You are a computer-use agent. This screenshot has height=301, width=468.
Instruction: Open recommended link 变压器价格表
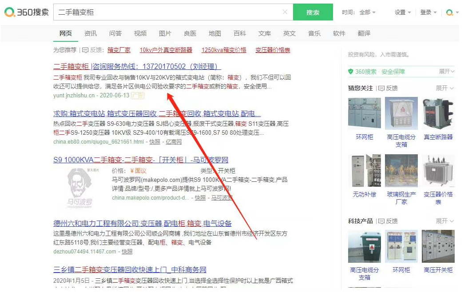pos(273,50)
